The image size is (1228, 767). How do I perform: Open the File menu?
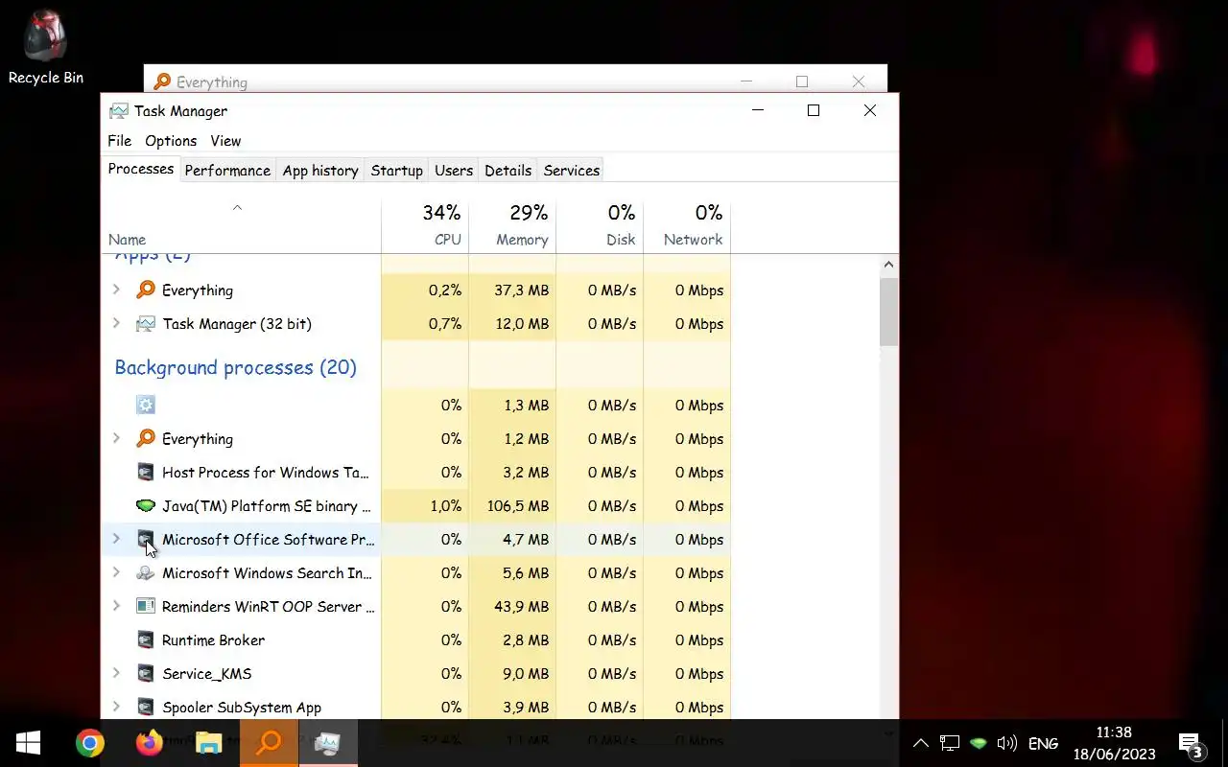[119, 141]
